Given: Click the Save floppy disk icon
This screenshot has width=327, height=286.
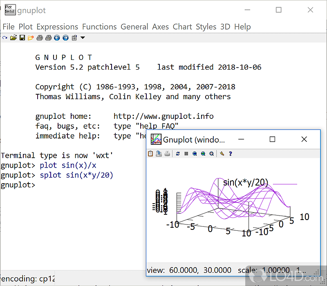Looking at the screenshot, I should click(22, 38).
